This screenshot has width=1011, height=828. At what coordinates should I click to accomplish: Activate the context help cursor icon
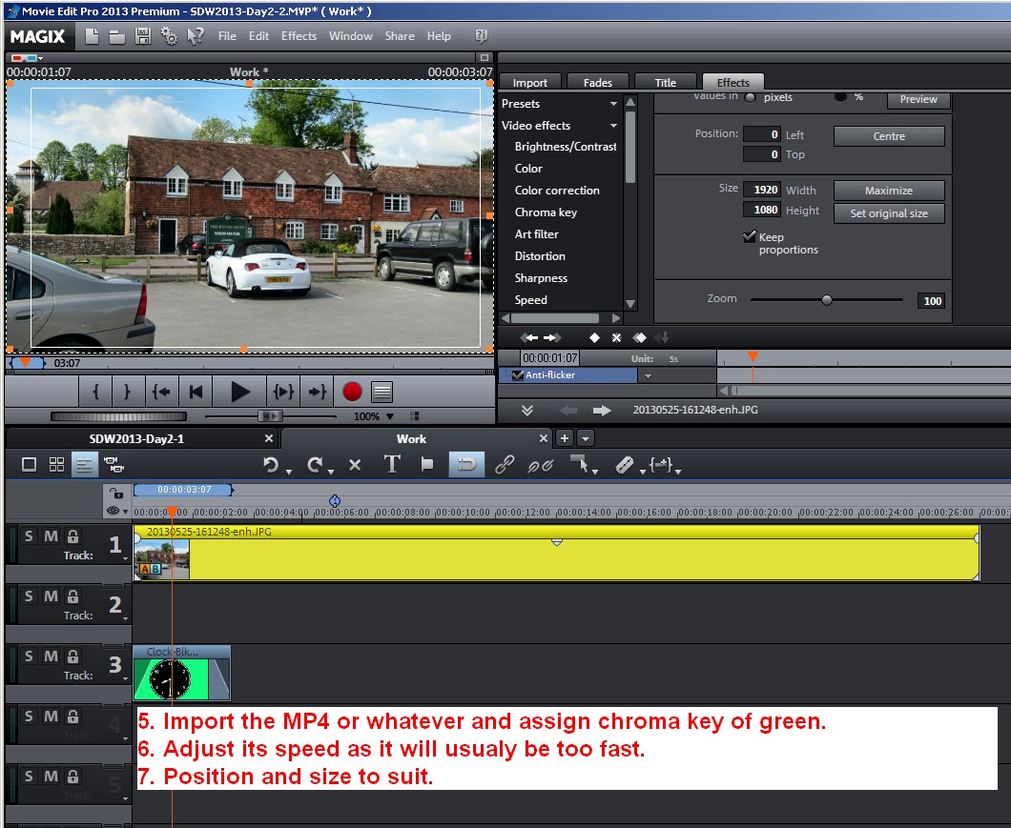pos(196,36)
